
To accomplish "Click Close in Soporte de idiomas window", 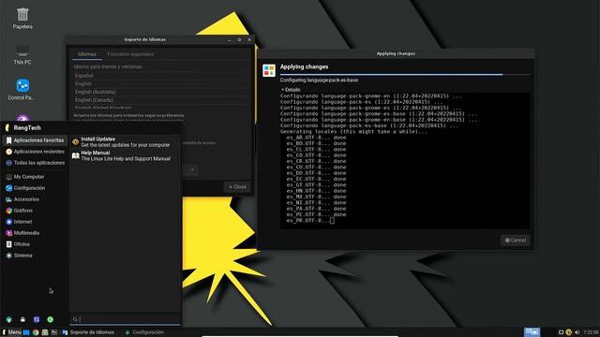I will point(237,187).
